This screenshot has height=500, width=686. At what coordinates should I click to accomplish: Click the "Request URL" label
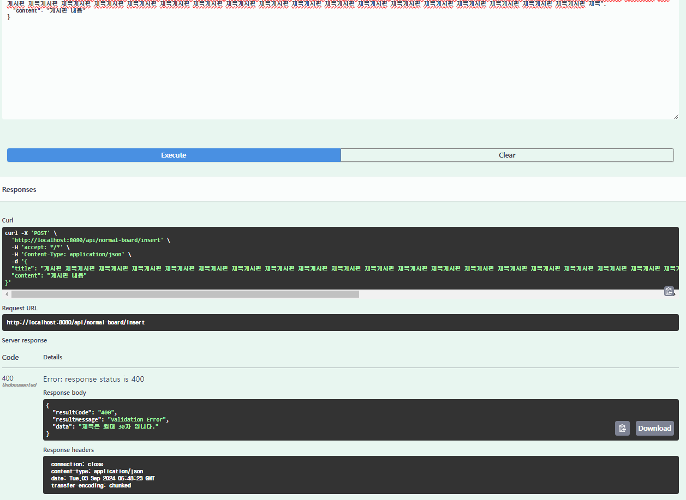[20, 308]
